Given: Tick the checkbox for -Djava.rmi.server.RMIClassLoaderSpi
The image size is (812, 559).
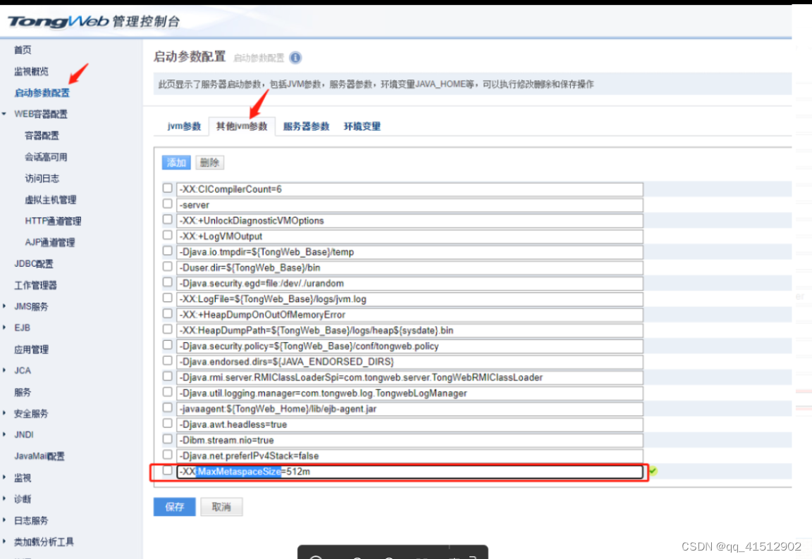Looking at the screenshot, I should pos(167,376).
